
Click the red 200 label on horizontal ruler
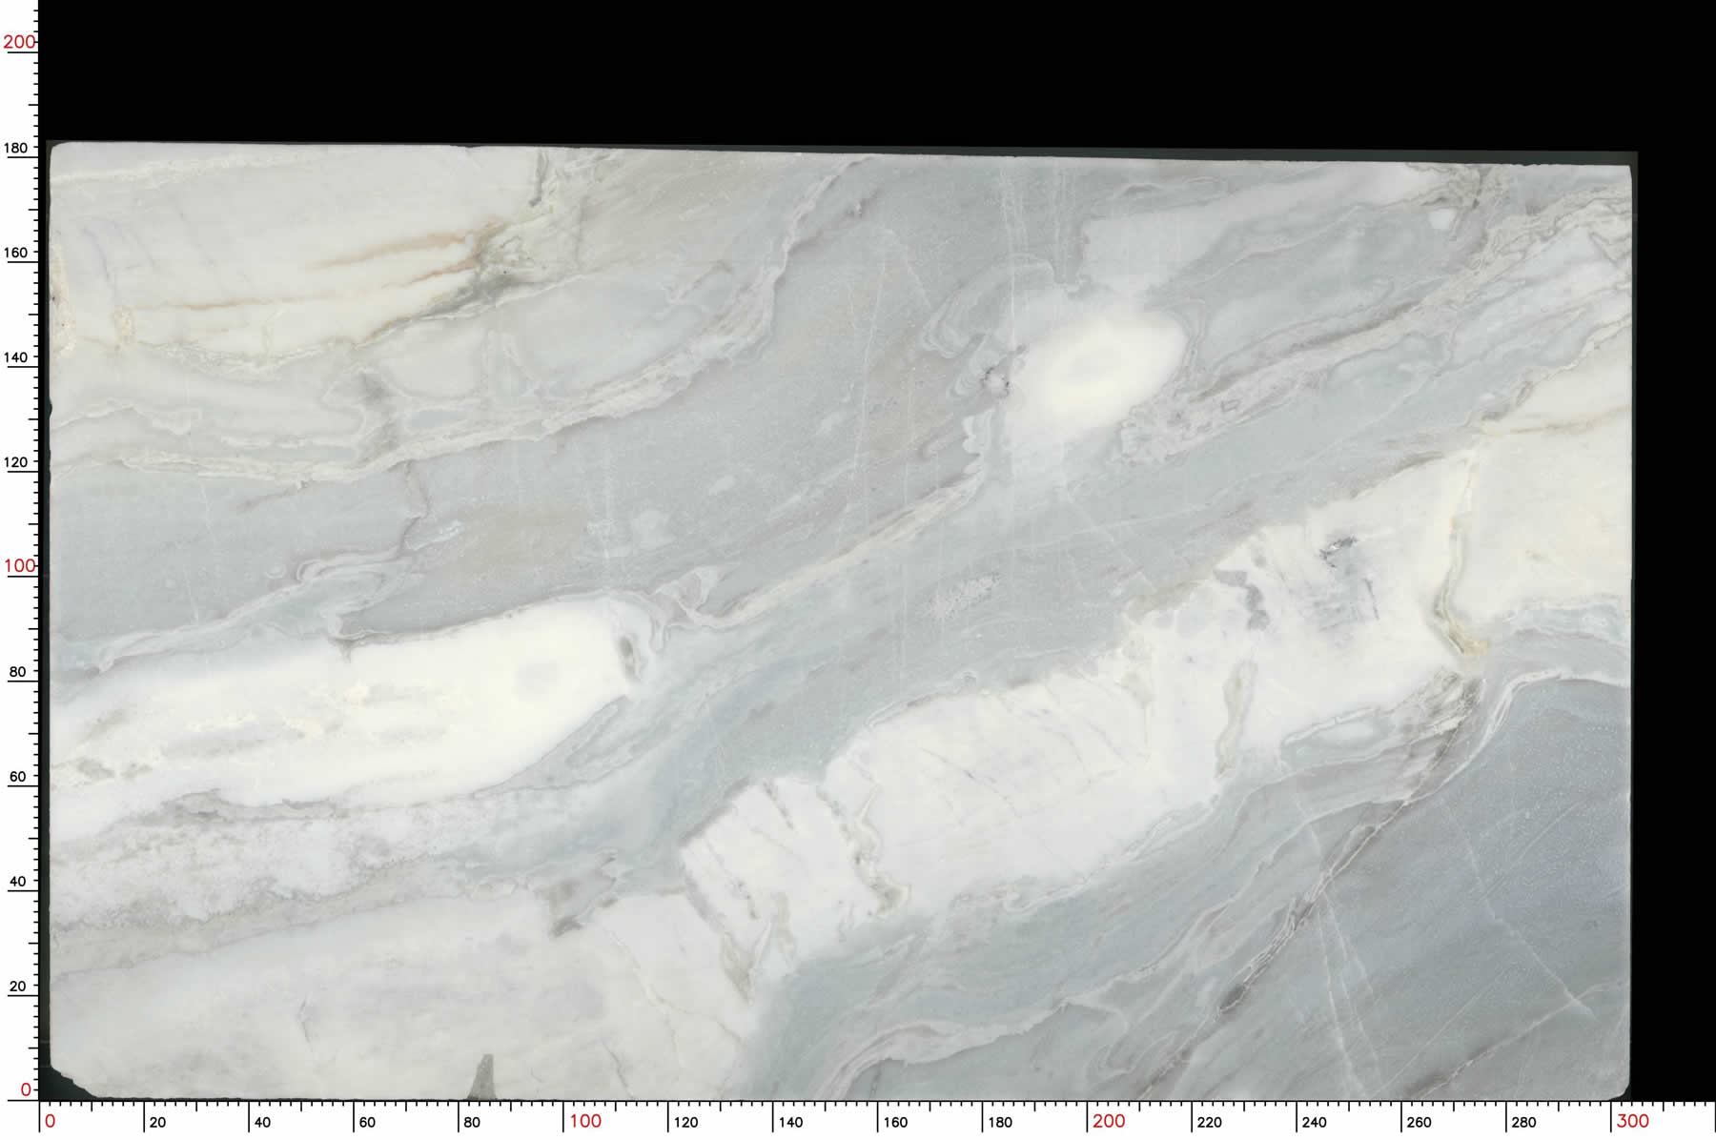pos(1109,1121)
